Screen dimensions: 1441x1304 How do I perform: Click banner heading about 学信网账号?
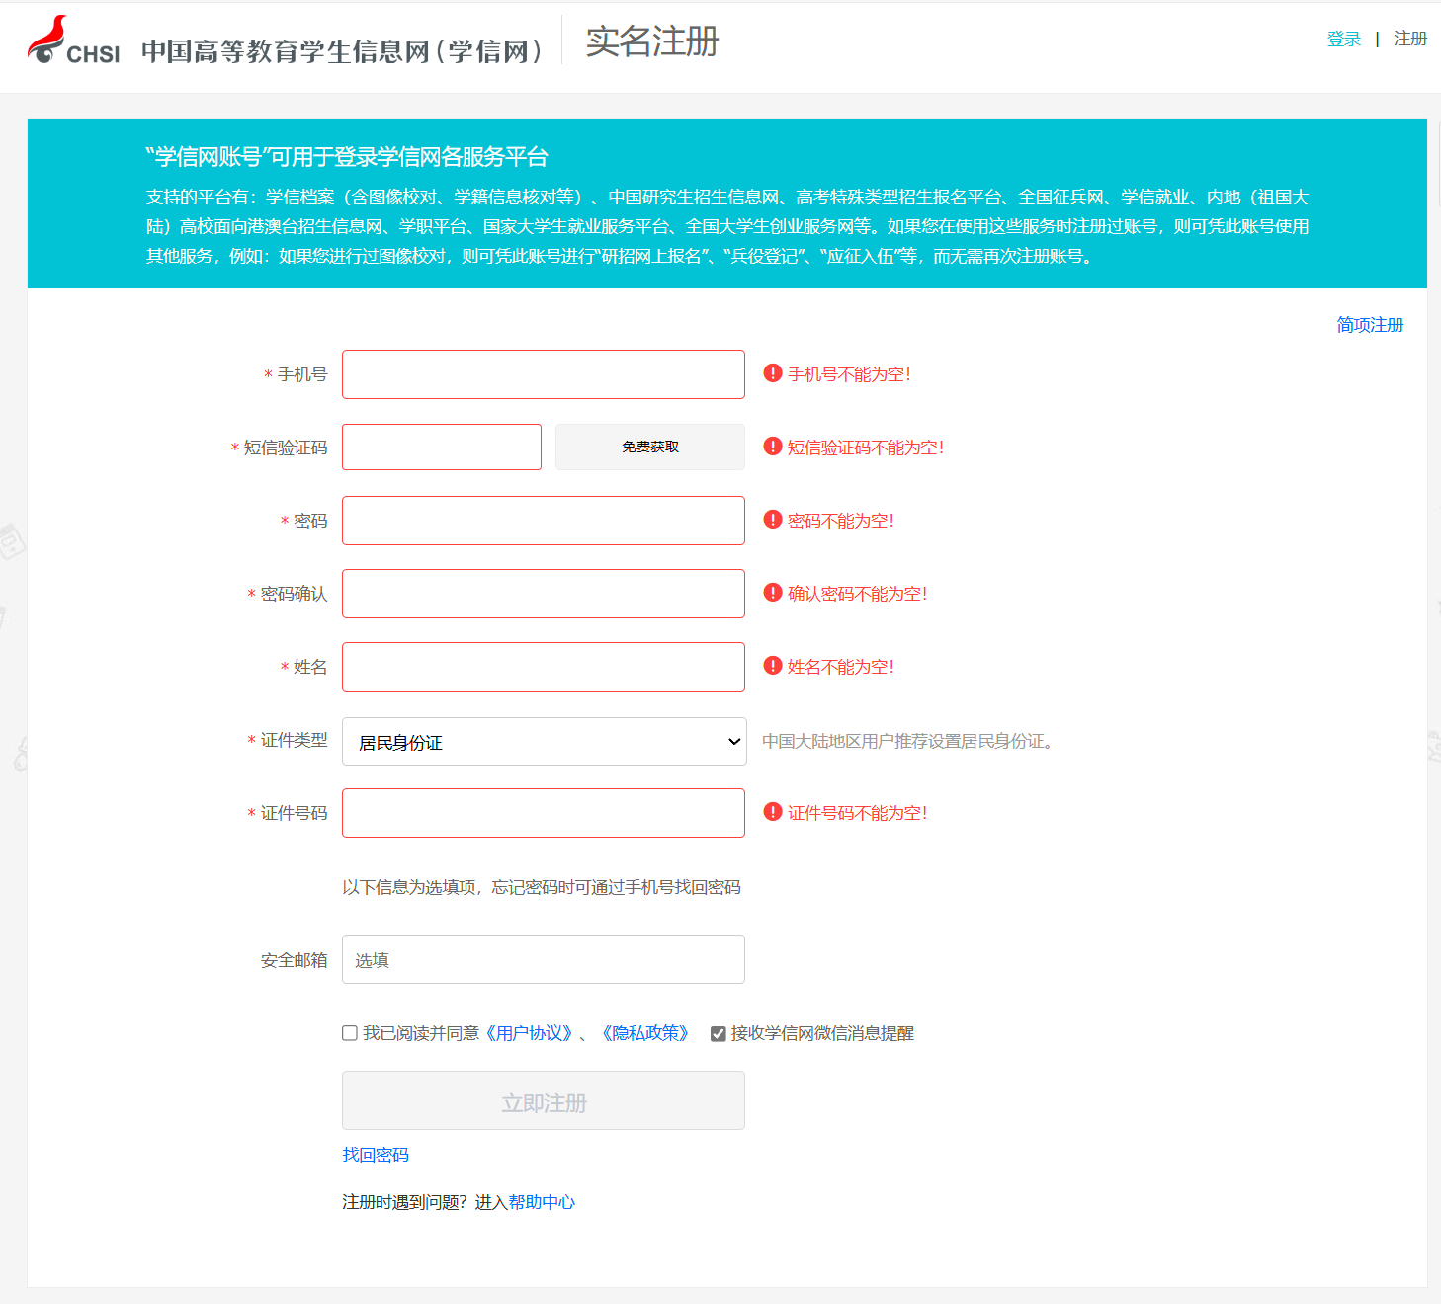(x=347, y=157)
